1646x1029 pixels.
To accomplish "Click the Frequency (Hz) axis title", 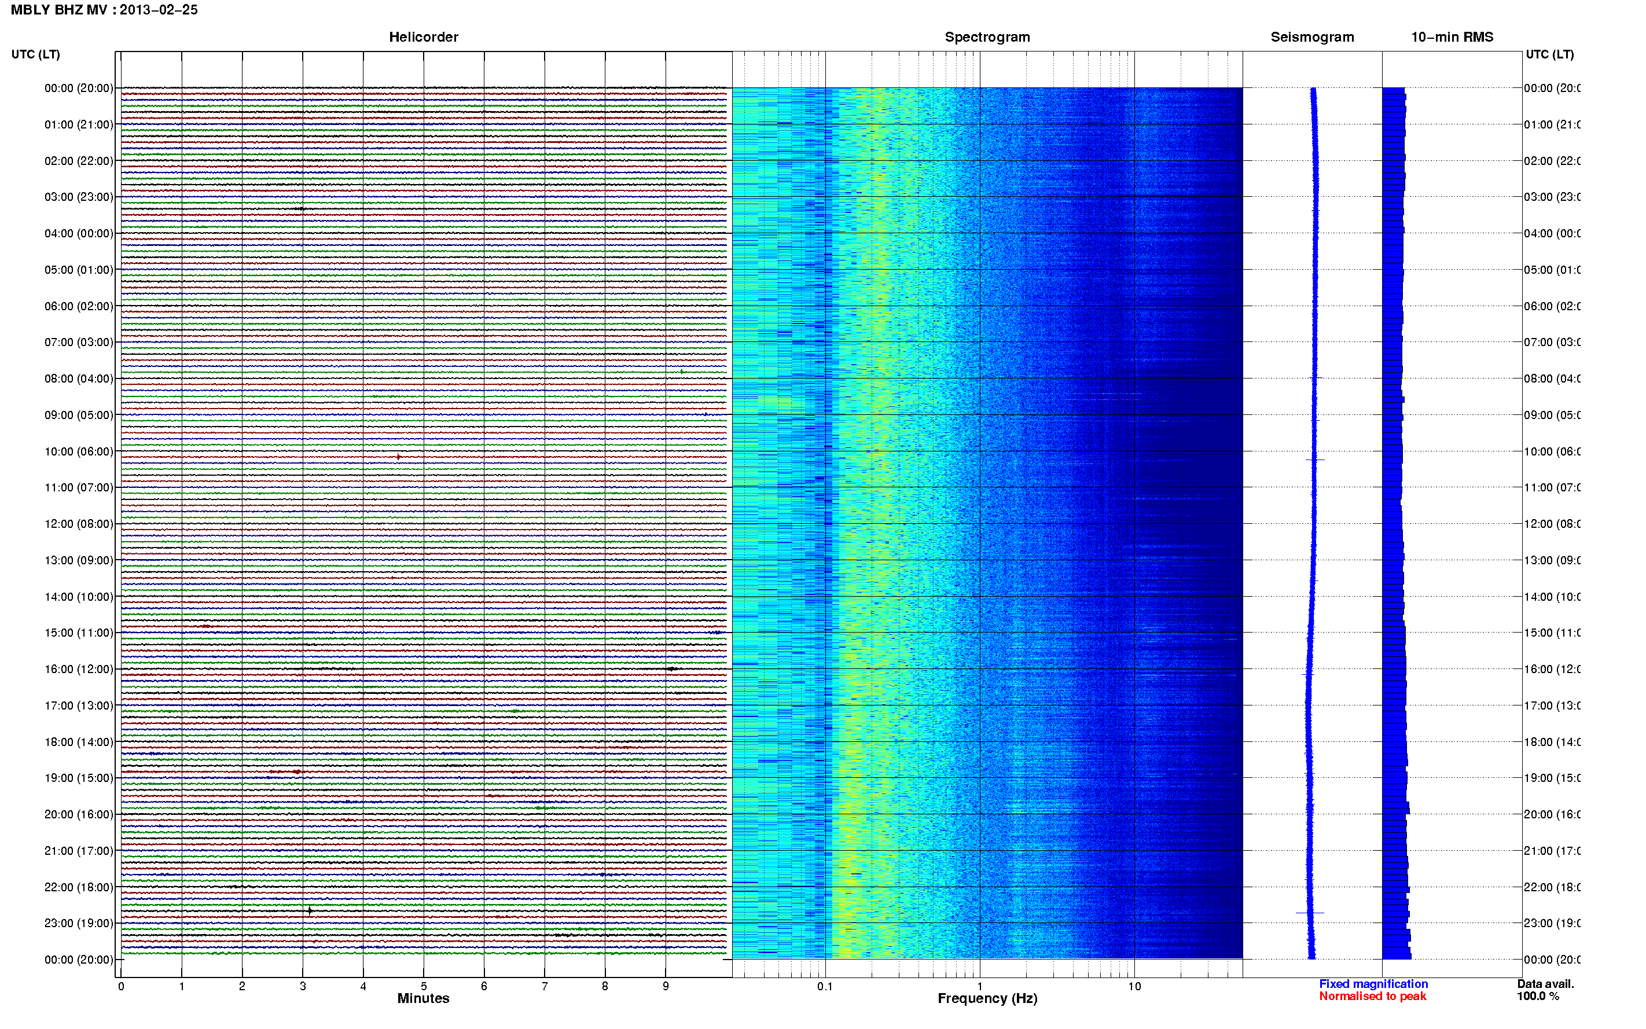I will click(987, 998).
